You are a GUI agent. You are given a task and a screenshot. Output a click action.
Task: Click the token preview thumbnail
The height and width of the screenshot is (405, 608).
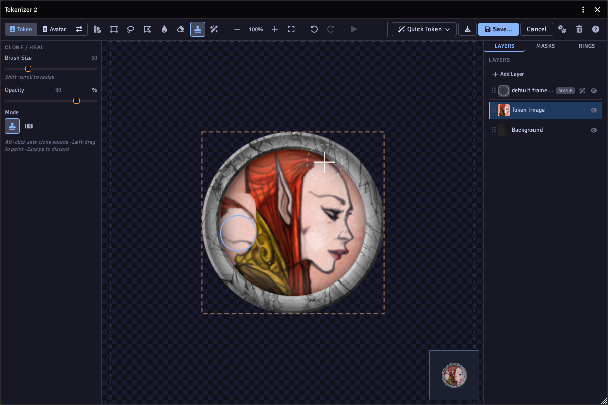tap(454, 375)
